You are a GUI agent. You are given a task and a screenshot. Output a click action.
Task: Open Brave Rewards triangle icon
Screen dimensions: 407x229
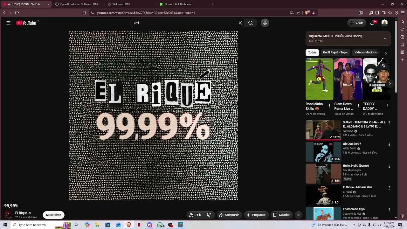(314, 13)
